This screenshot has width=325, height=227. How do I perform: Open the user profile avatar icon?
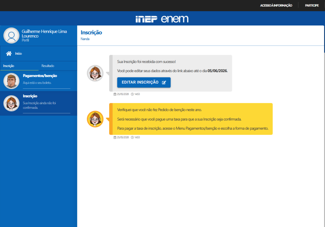coord(11,36)
